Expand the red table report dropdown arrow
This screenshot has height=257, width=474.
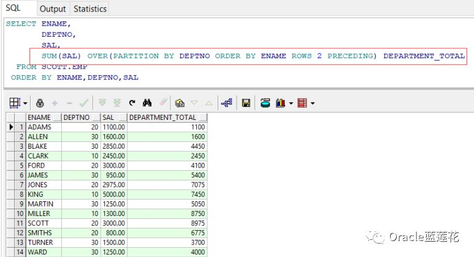(x=313, y=103)
